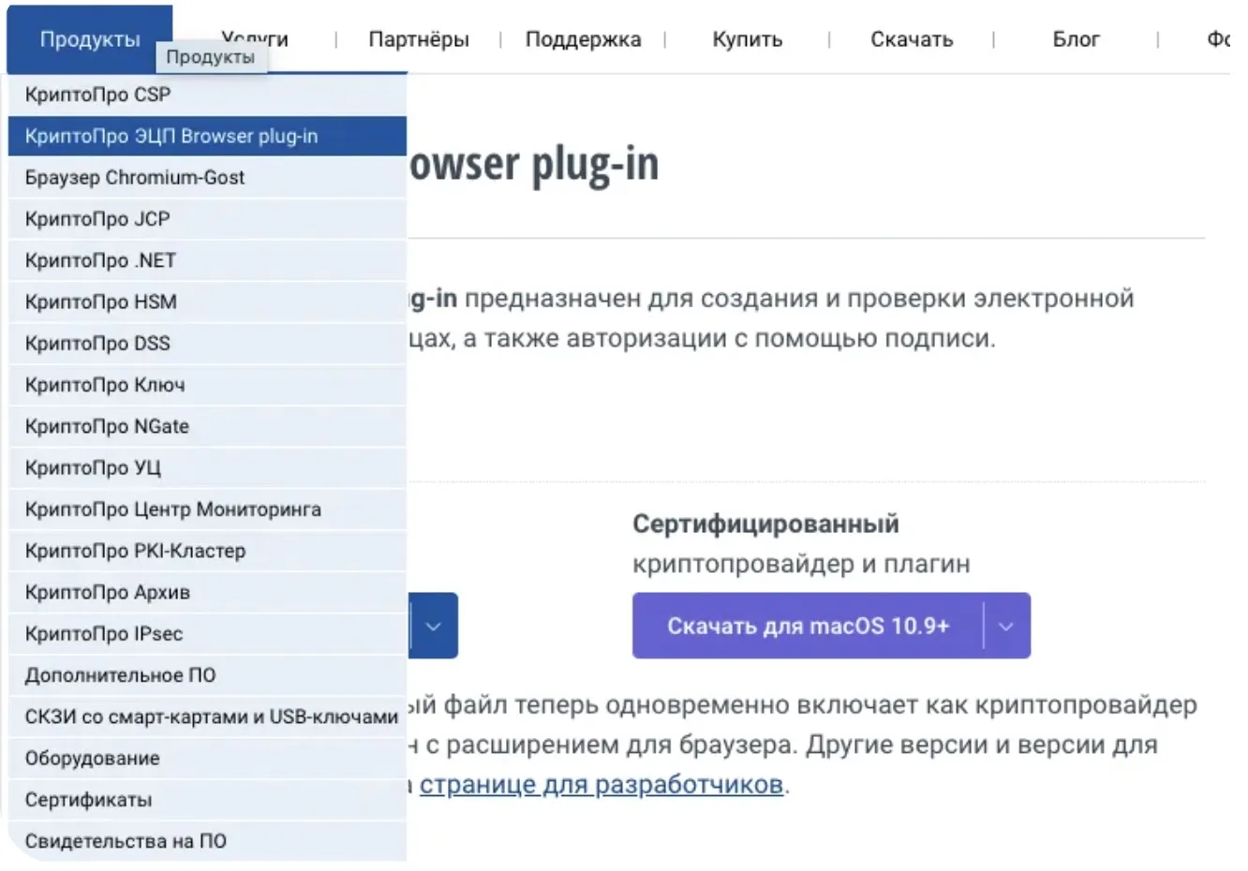Viewport: 1248px width, 871px height.
Task: Open the странице для разработчиков link
Action: point(601,784)
